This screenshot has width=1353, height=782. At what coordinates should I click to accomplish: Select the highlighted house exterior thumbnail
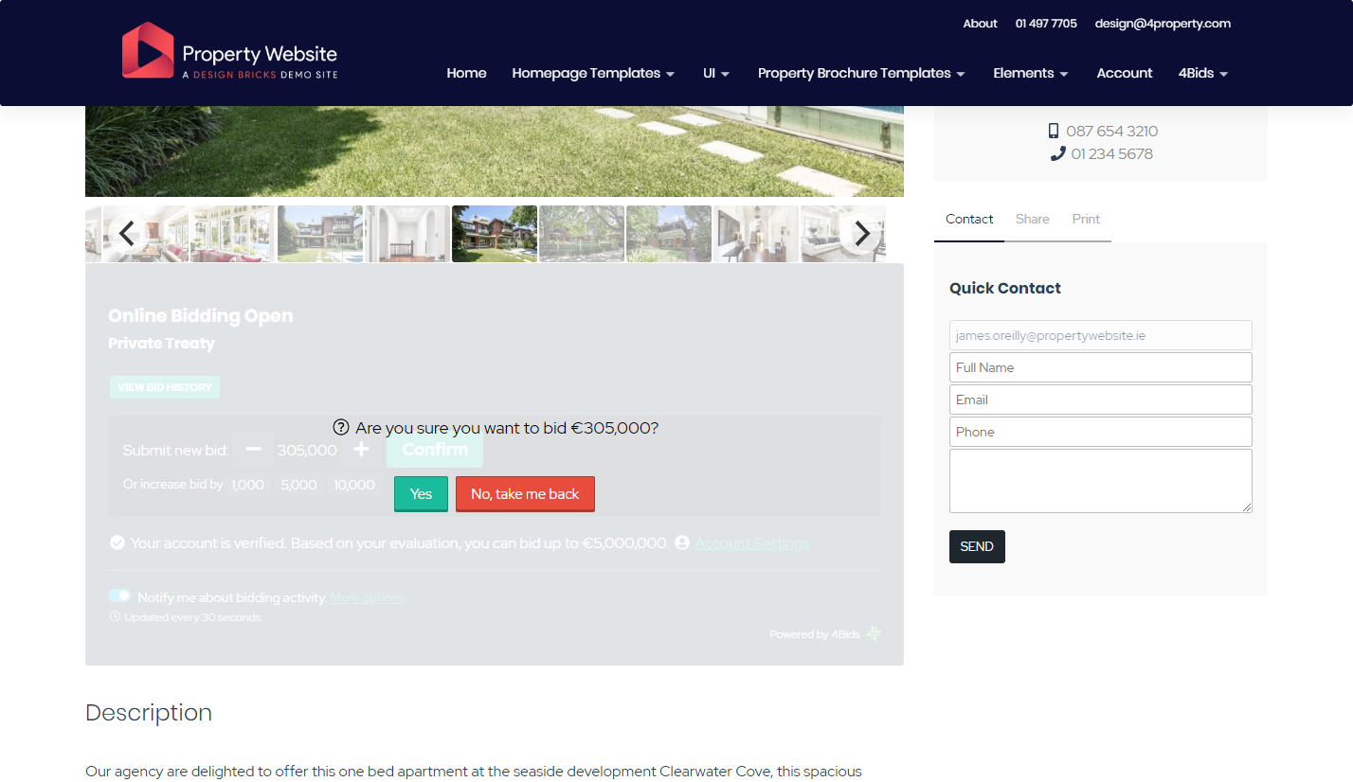(495, 234)
